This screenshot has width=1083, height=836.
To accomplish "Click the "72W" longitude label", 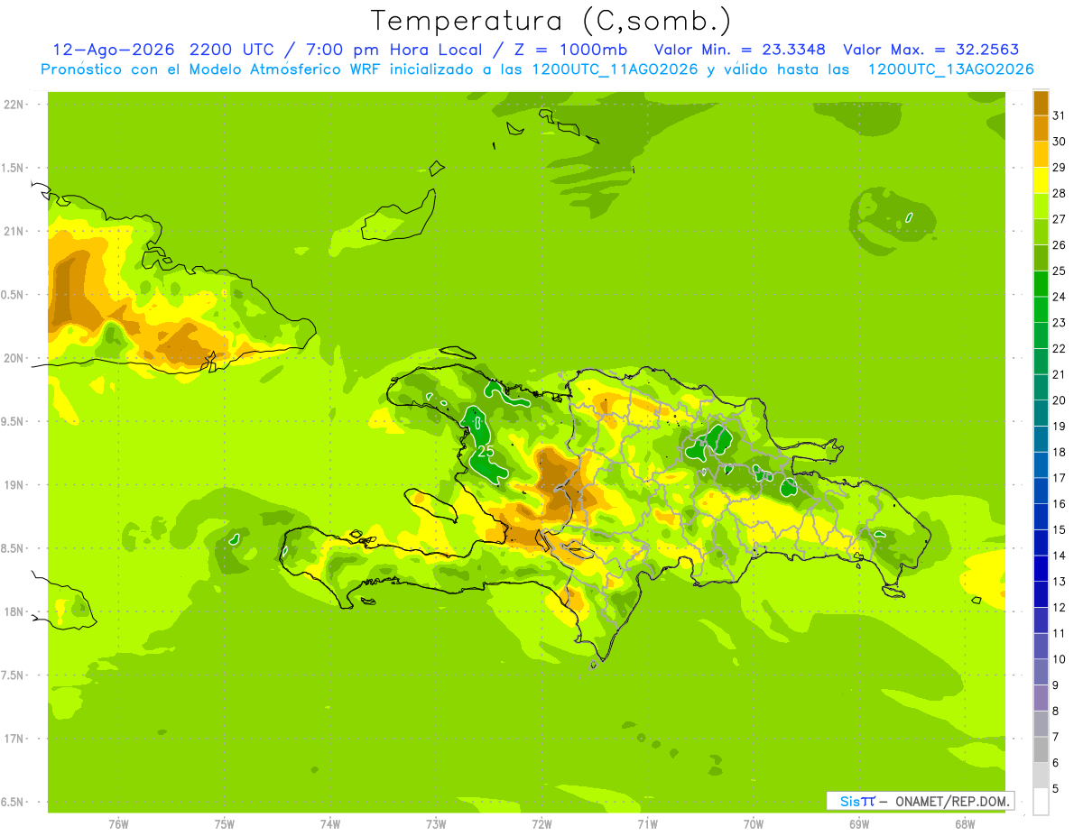I will (541, 824).
